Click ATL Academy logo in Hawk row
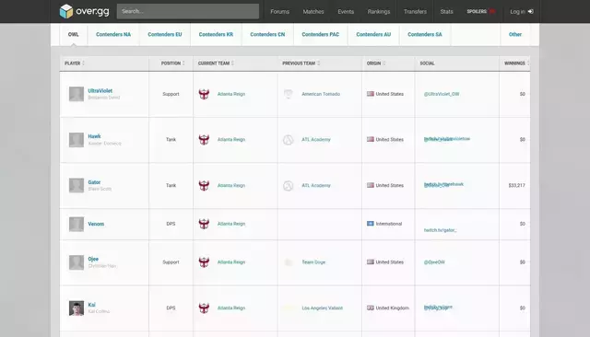Image resolution: width=590 pixels, height=337 pixels. (x=289, y=139)
